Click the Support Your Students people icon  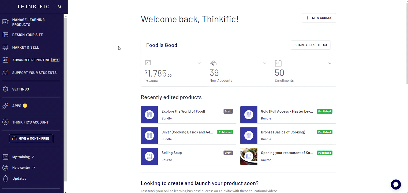[x=5, y=73]
